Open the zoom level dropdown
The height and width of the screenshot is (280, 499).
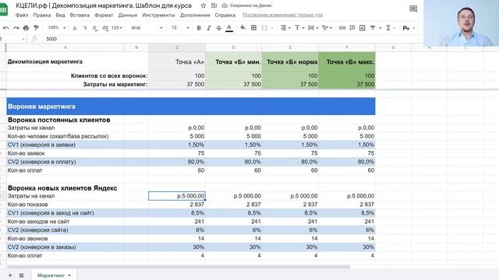57,28
